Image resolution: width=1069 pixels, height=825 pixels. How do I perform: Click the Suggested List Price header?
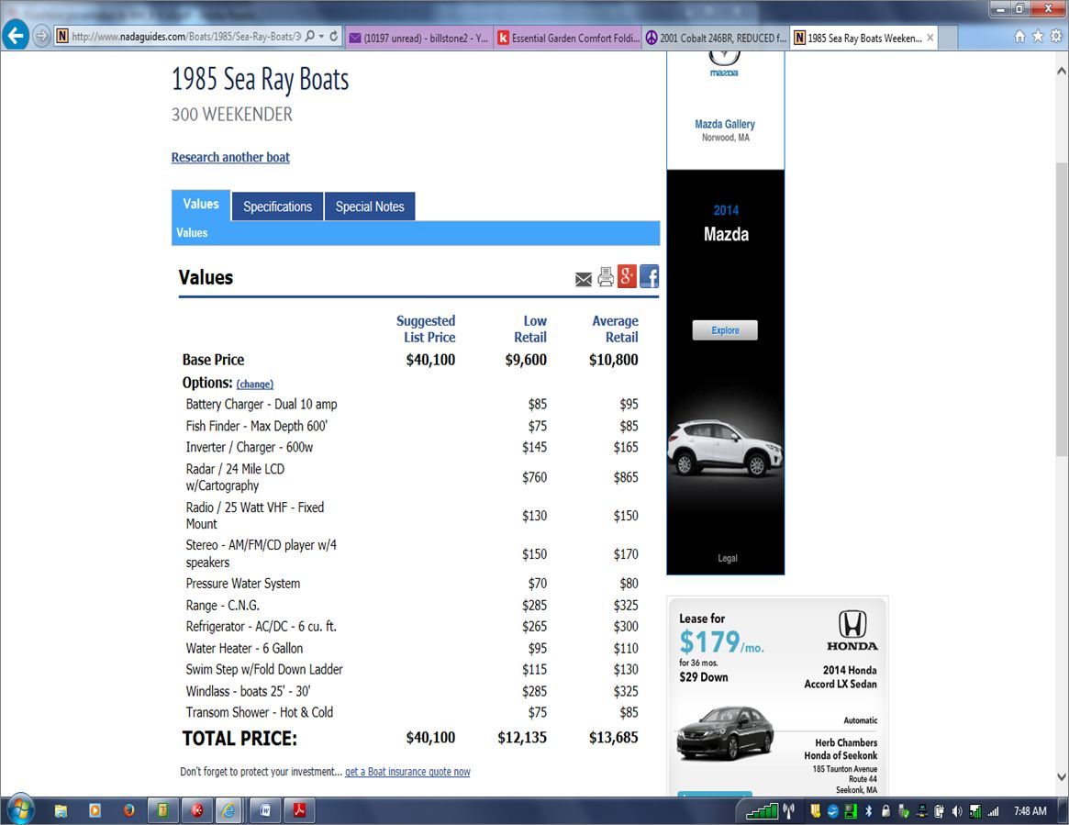(x=426, y=329)
